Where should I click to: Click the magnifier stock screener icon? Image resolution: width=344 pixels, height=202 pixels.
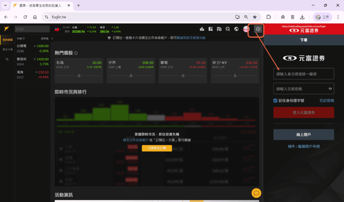click(228, 29)
